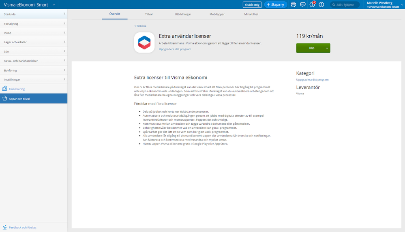Click the Appar och tillval shopping bag icon
405x232 pixels.
(x=4, y=98)
